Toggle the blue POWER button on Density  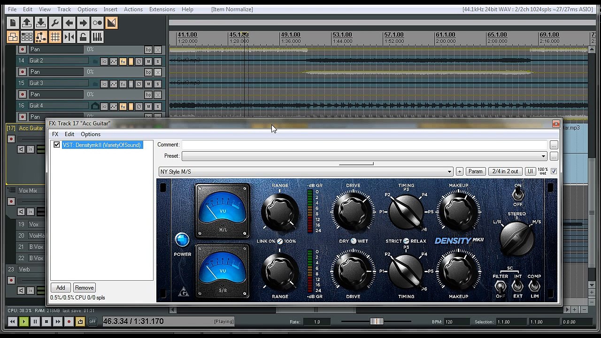pos(182,240)
